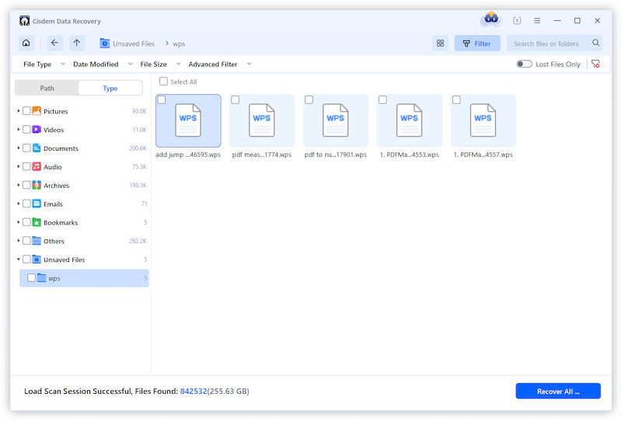This screenshot has width=622, height=421.
Task: Click the upgrade/share icon in the title bar
Action: coord(517,21)
